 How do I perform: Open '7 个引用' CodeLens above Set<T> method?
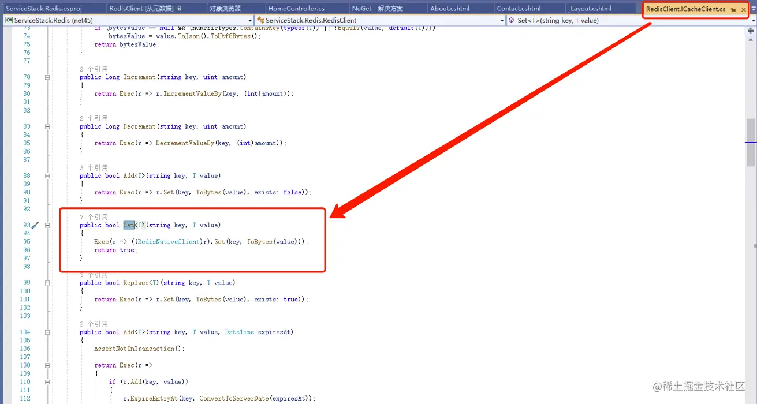tap(94, 217)
